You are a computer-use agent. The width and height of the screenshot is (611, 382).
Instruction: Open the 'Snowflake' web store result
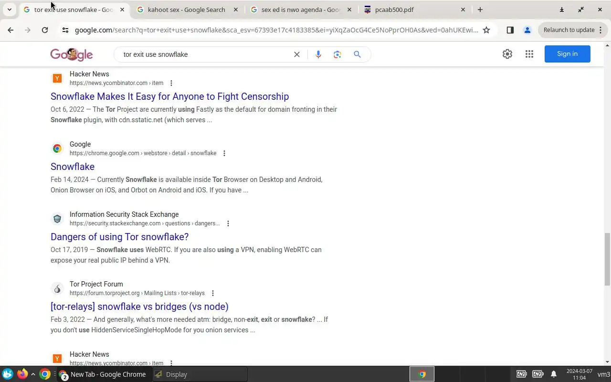coord(73,167)
